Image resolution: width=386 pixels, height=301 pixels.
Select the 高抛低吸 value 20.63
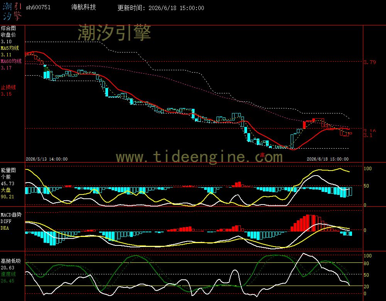[7, 268]
